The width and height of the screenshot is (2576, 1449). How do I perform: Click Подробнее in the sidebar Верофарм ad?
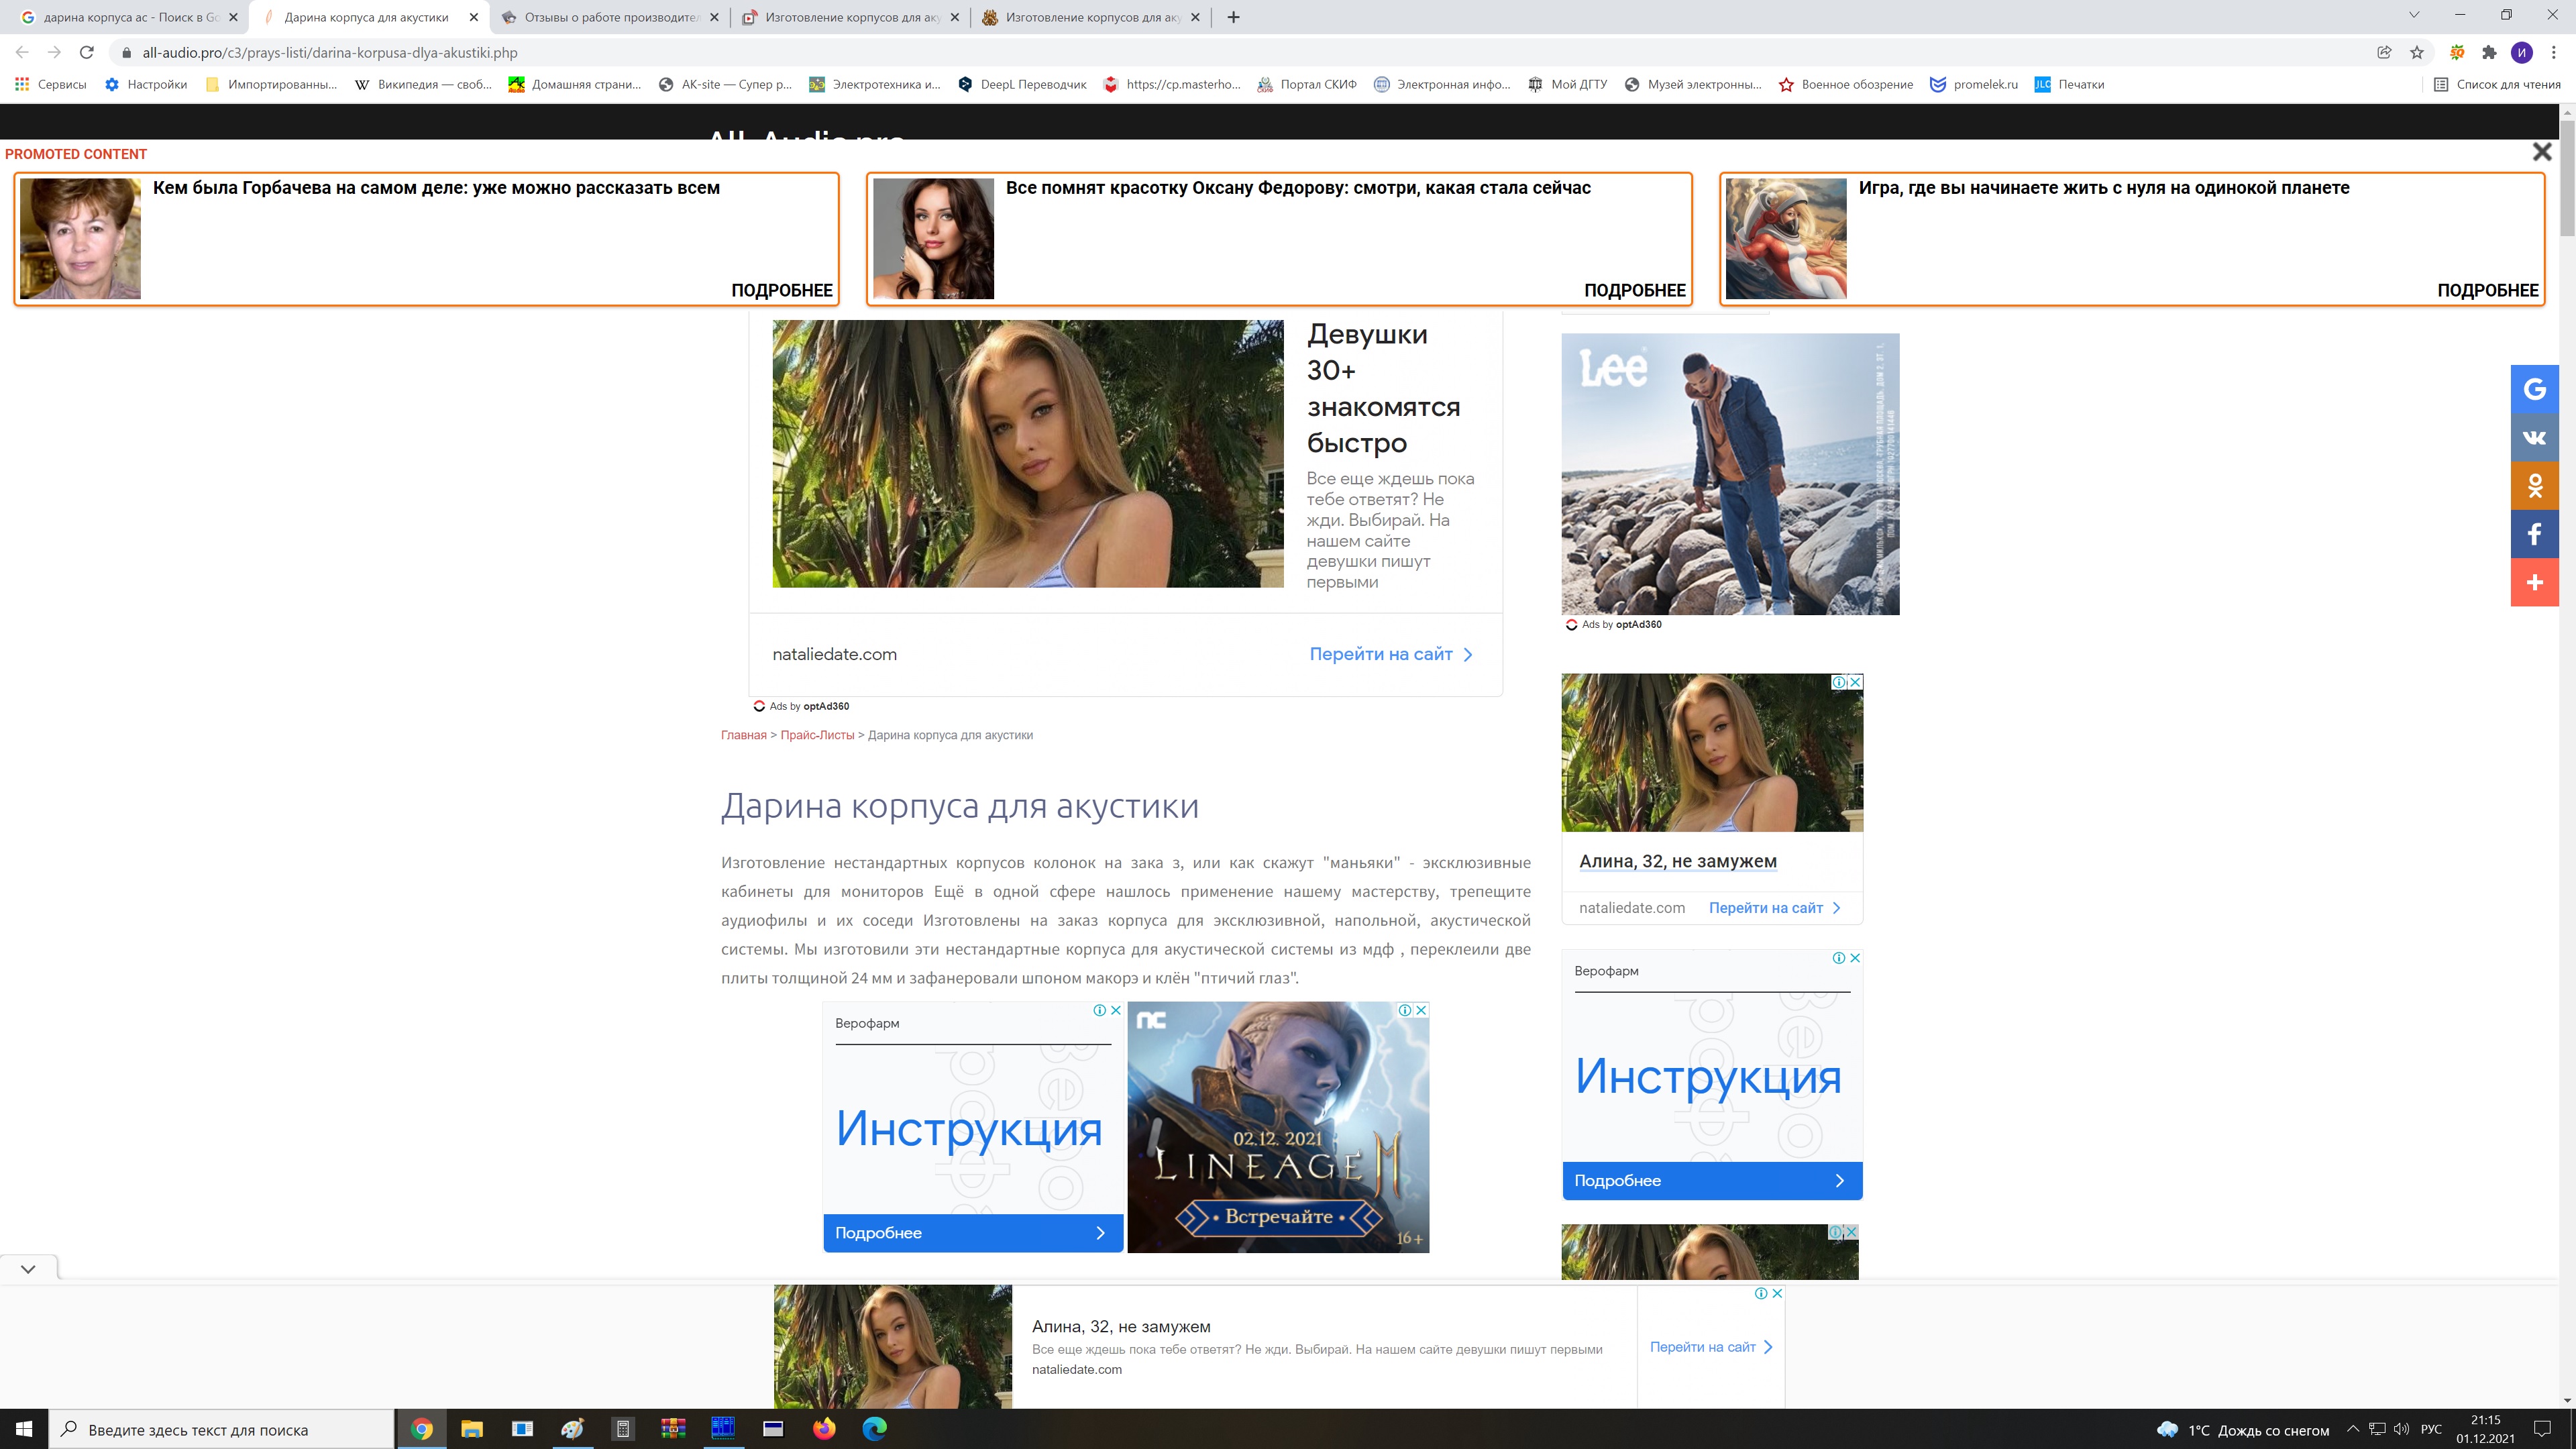[1712, 1181]
